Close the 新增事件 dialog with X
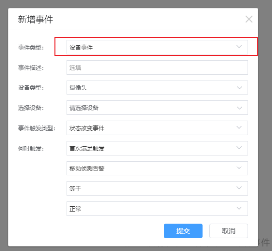This screenshot has height=251, width=272. coord(249,19)
